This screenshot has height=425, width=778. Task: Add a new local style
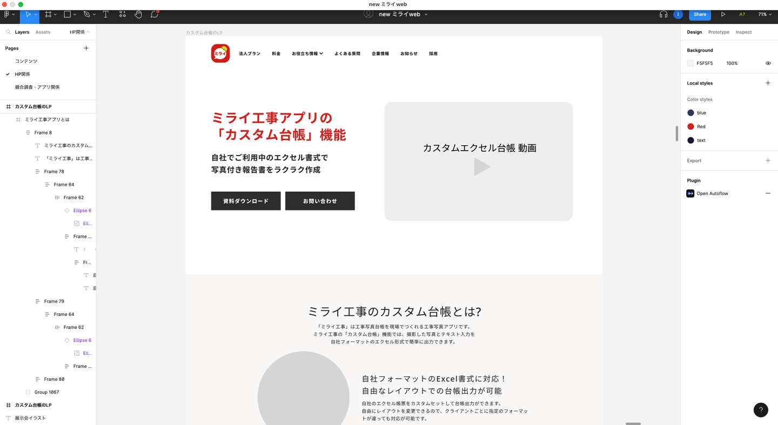pos(768,83)
